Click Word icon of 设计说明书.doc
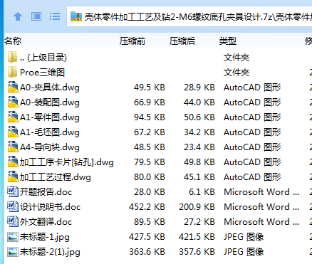 13,206
